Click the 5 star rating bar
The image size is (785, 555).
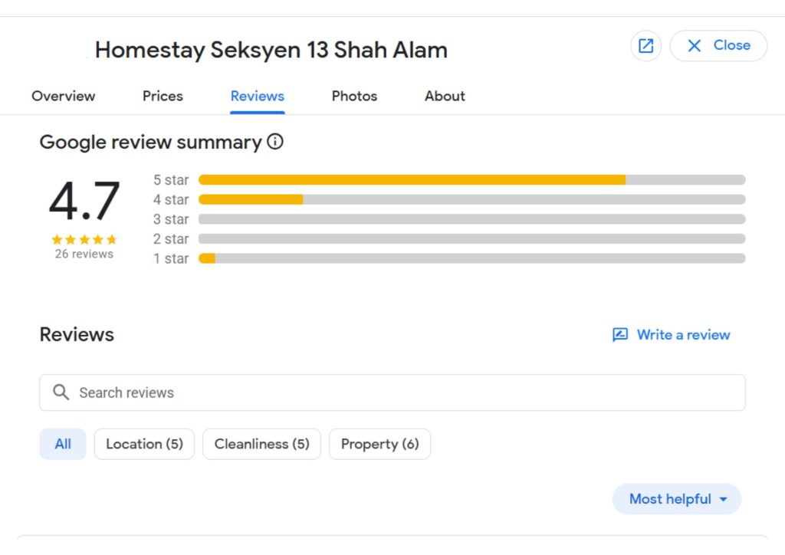coord(471,180)
